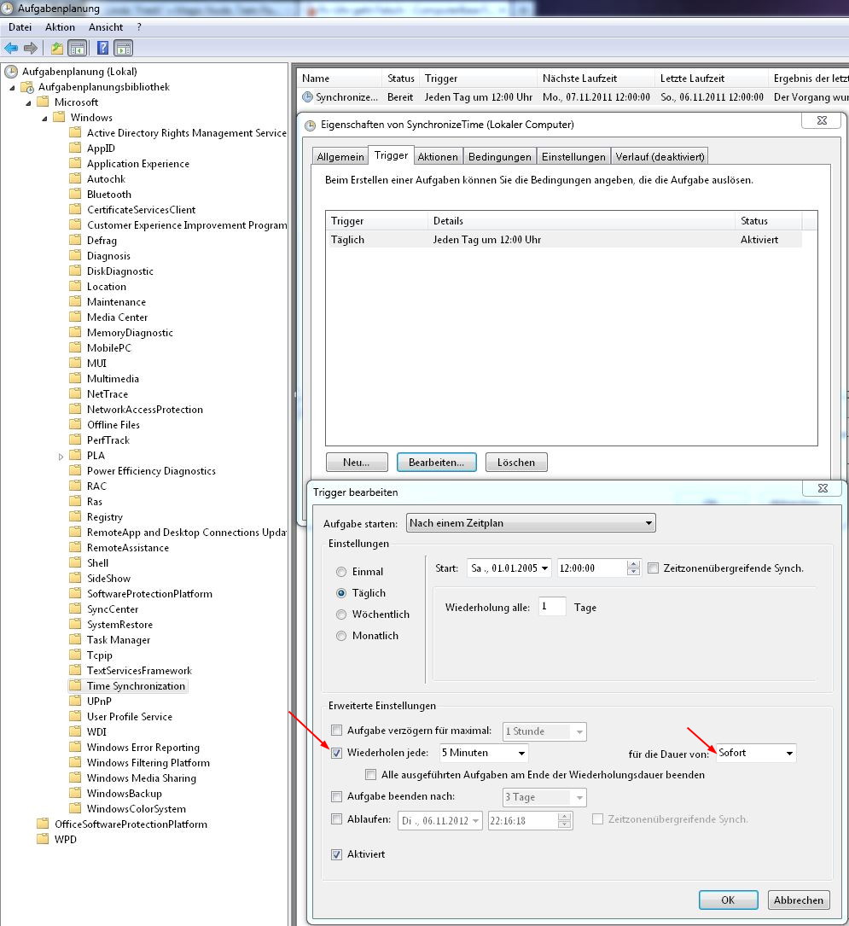Image resolution: width=849 pixels, height=926 pixels.
Task: Check Zeitzonenübergreifende Synch. next to Start
Action: click(653, 568)
